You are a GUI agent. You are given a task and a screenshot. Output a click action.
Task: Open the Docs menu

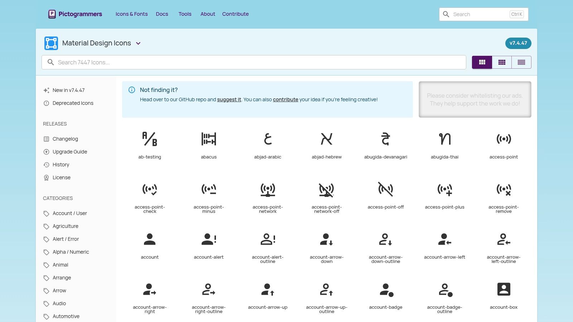pyautogui.click(x=162, y=14)
